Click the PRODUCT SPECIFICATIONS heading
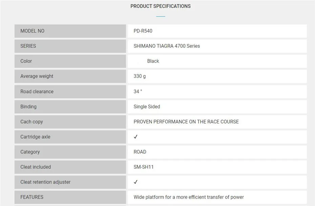Screen dimensions: 315x206 [x=161, y=6]
